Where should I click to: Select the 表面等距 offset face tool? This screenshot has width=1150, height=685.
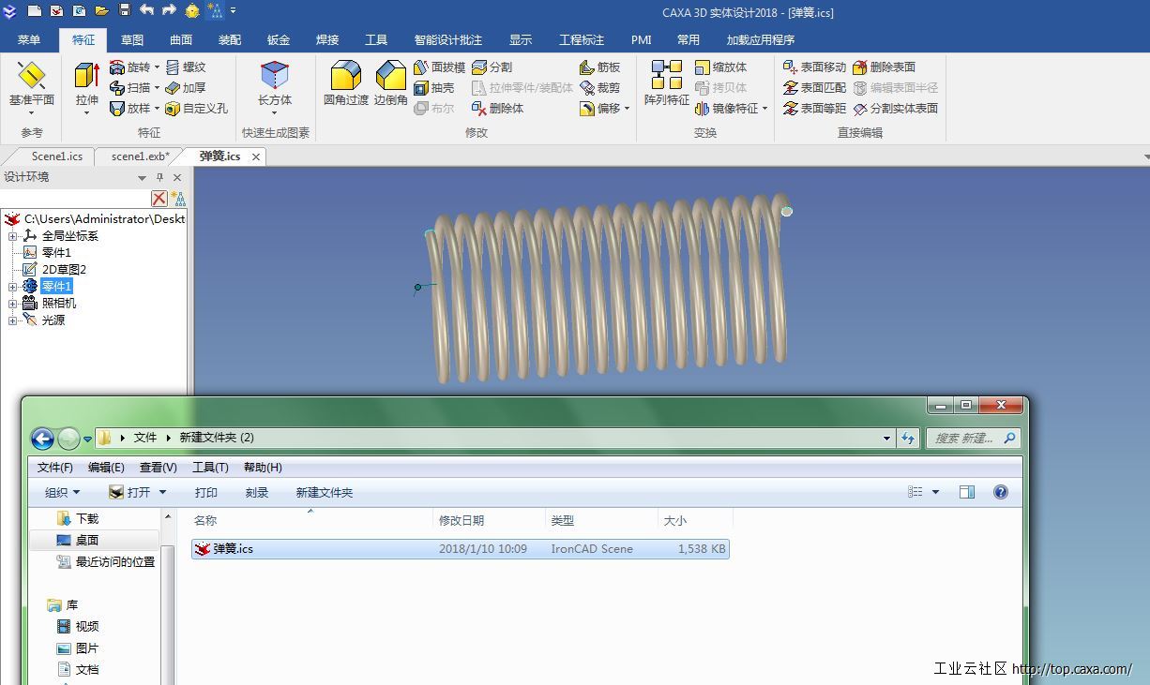point(814,109)
